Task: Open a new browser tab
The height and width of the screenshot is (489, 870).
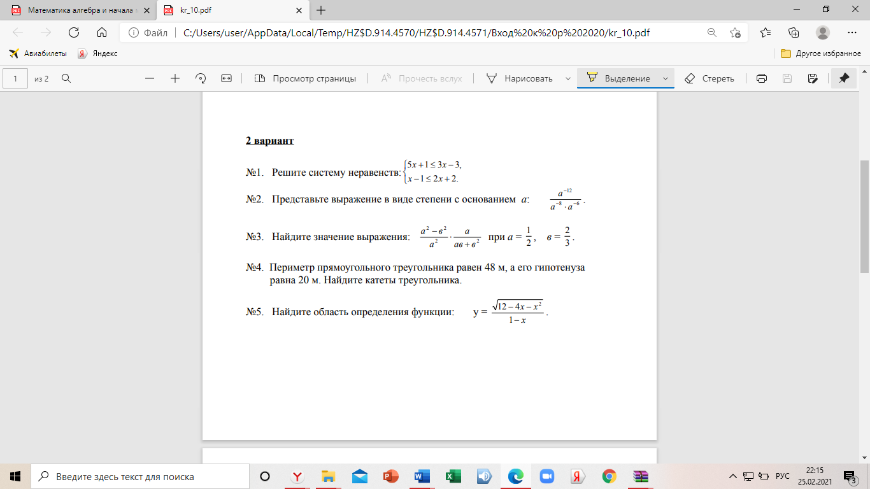Action: click(321, 10)
